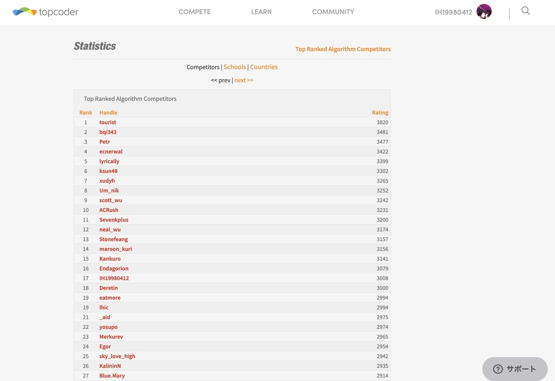Click rank number 17 cell
This screenshot has height=381, width=555.
coord(86,278)
